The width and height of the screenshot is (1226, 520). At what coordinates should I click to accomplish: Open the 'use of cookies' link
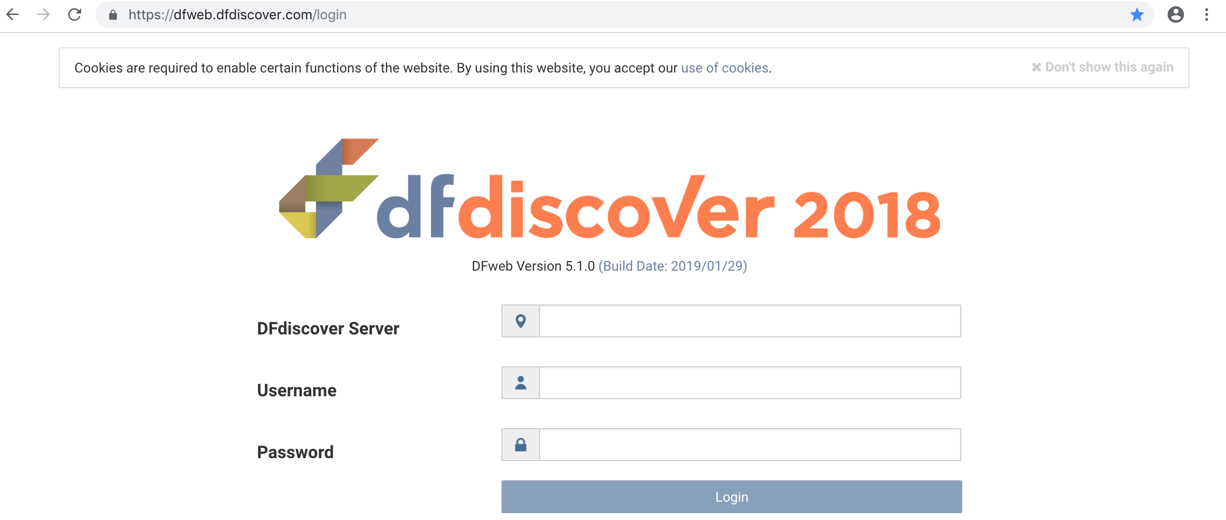click(x=724, y=68)
